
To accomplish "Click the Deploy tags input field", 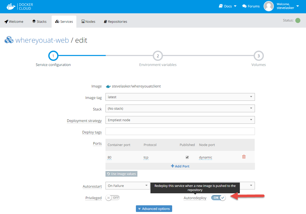I will click(180, 131).
